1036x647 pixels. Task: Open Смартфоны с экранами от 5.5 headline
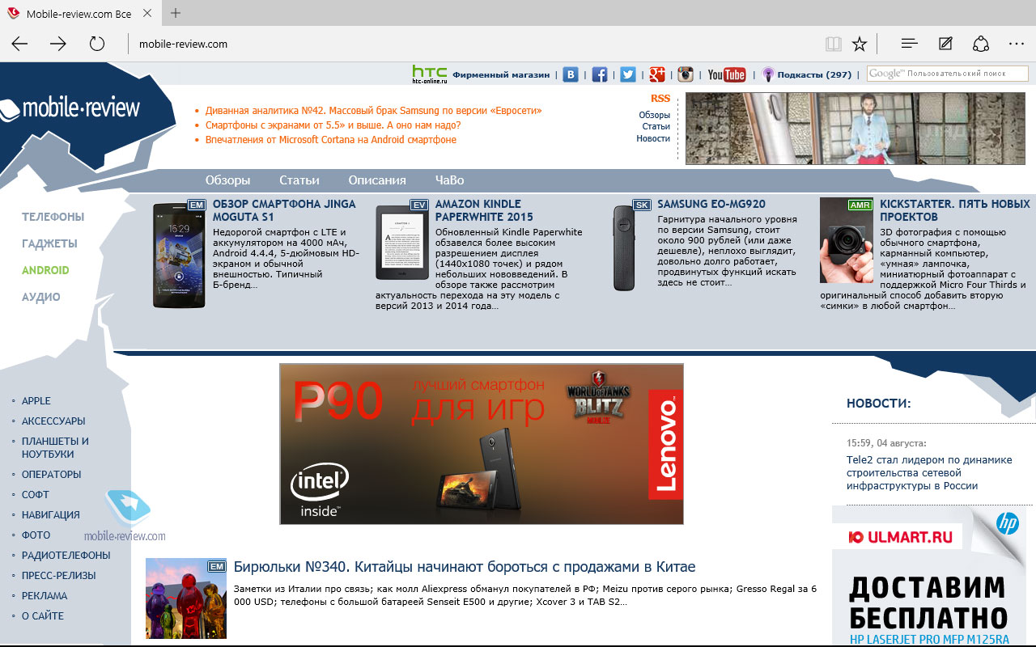point(333,125)
